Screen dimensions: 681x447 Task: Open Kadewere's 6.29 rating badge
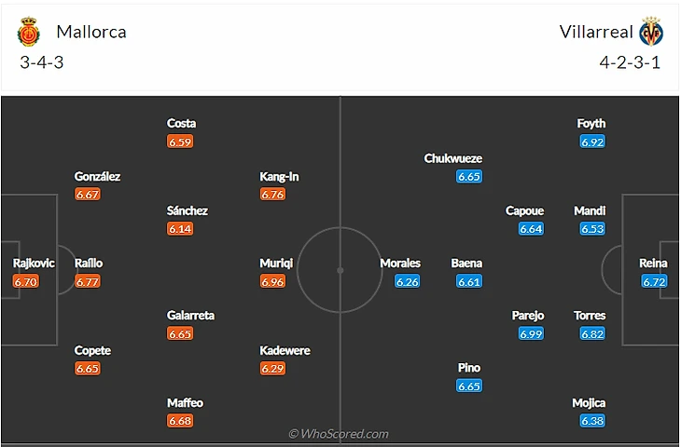point(272,369)
